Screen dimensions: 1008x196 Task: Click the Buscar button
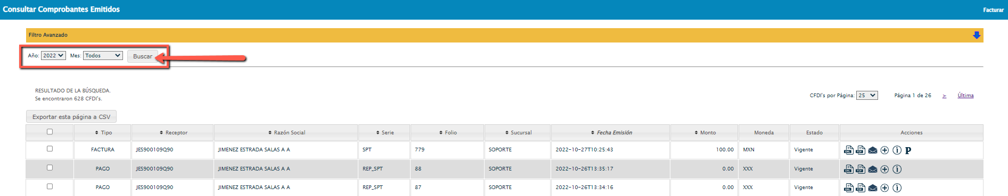pos(143,56)
